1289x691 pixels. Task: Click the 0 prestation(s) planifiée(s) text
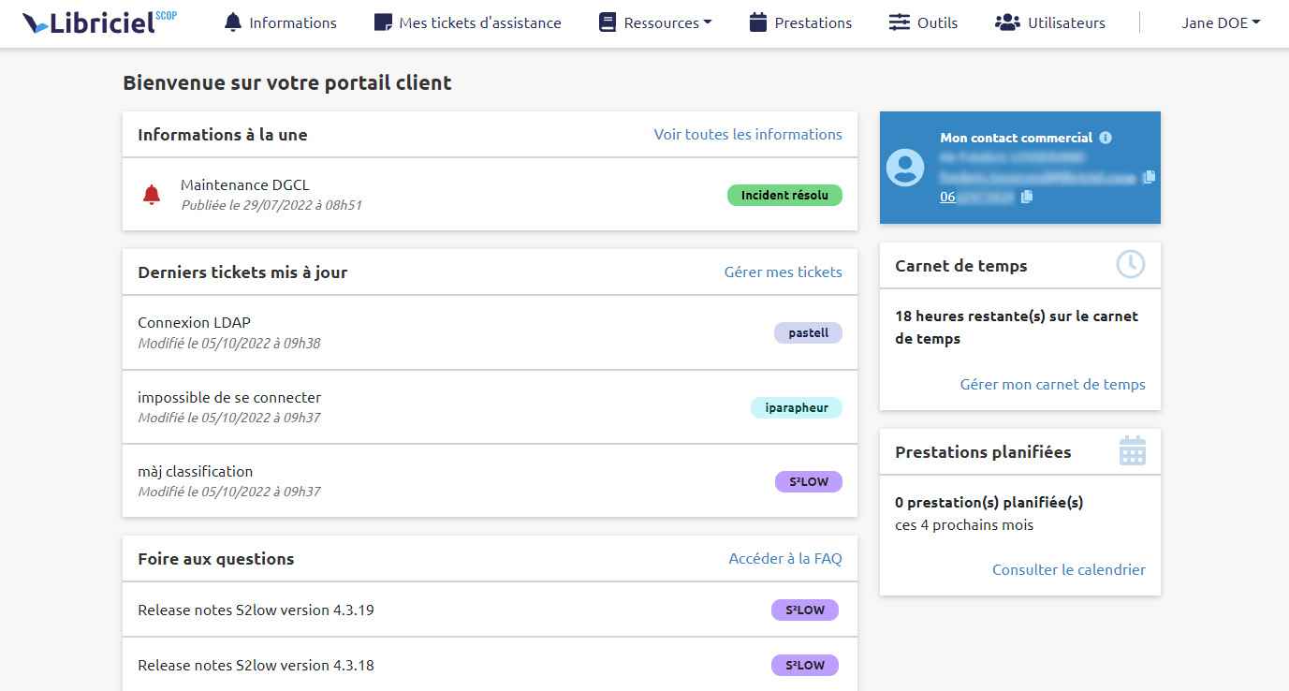coord(989,502)
